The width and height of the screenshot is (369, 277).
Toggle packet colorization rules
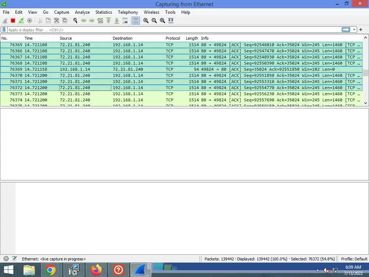coord(135,21)
